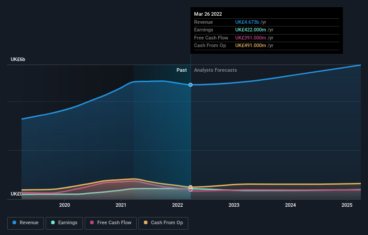The height and width of the screenshot is (235, 368).
Task: Click the Mar 26 2022 tooltip date
Action: [208, 14]
